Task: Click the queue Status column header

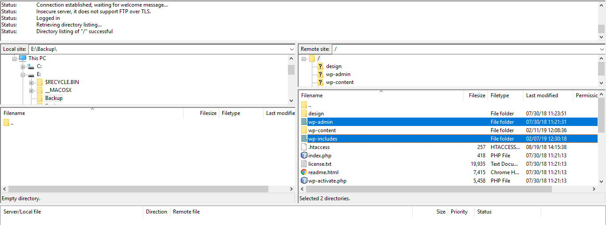Action: pos(508,212)
